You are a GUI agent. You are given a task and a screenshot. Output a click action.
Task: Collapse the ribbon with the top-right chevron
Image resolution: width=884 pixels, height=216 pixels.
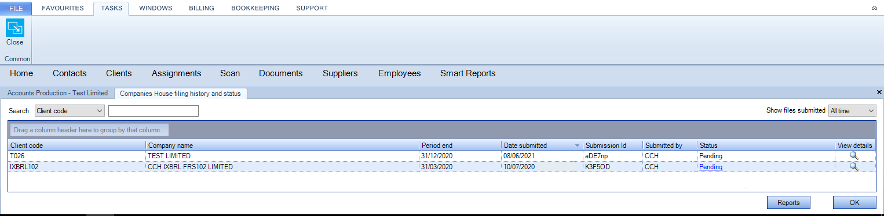(875, 8)
